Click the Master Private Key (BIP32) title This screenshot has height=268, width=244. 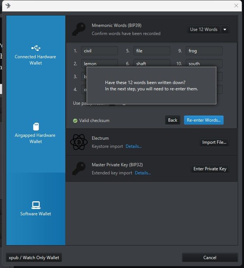[117, 164]
